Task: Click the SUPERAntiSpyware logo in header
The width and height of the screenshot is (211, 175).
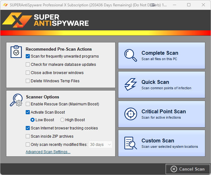Action: click(45, 20)
